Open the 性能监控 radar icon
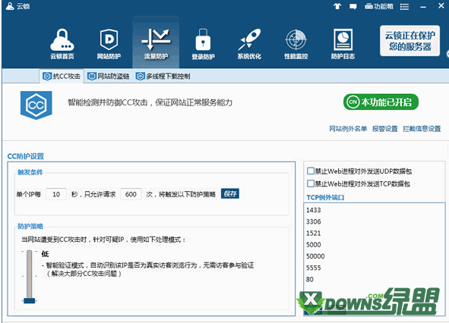This screenshot has height=323, width=449. coord(296,44)
